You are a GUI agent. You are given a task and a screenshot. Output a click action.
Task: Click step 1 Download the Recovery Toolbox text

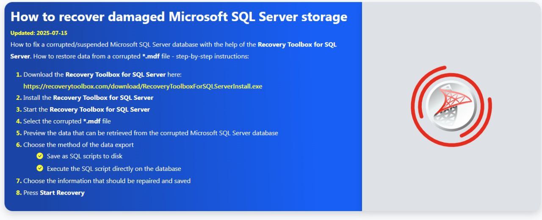pyautogui.click(x=102, y=74)
